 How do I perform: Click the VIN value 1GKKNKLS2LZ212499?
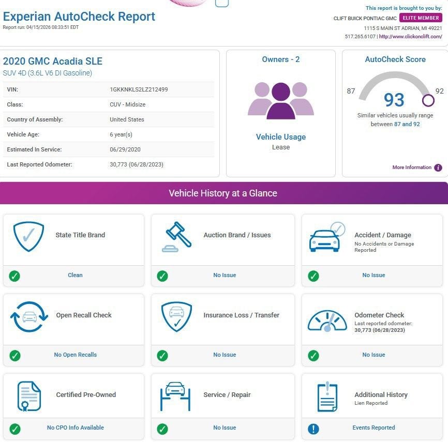139,89
